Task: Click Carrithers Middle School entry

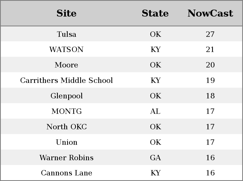Action: (67, 80)
